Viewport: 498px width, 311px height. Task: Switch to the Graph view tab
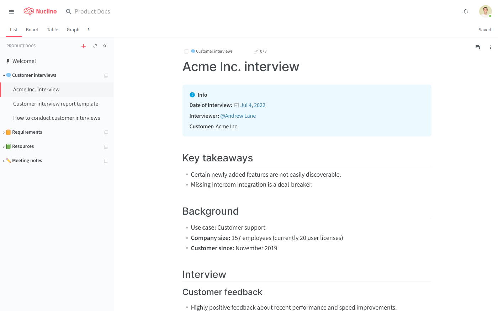(x=73, y=30)
